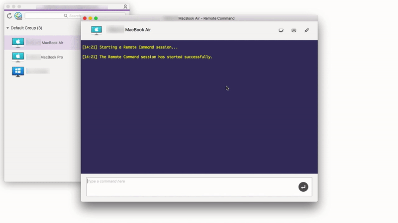Collapse the Default Group (3) triangle

(7, 28)
